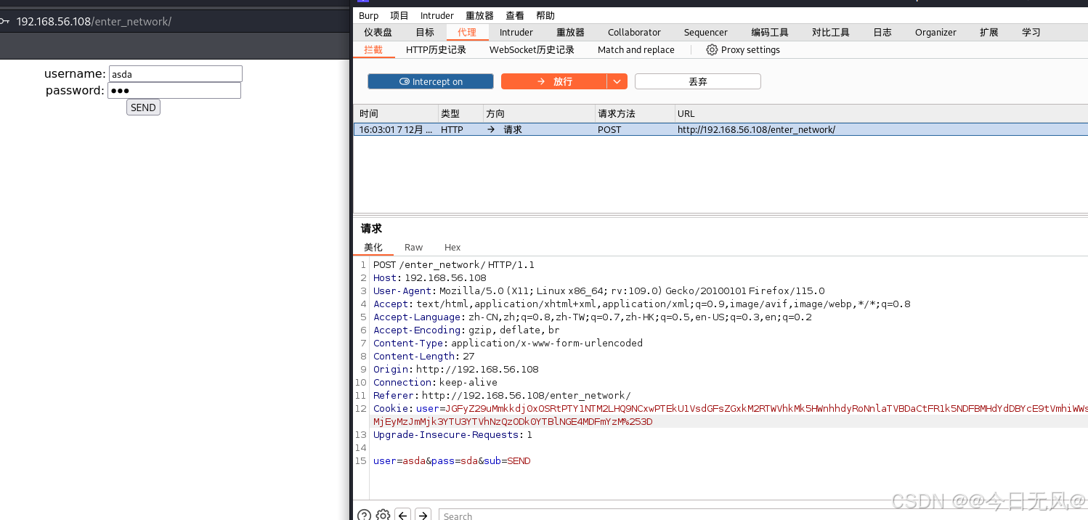Switch to the 目标 tab

425,33
